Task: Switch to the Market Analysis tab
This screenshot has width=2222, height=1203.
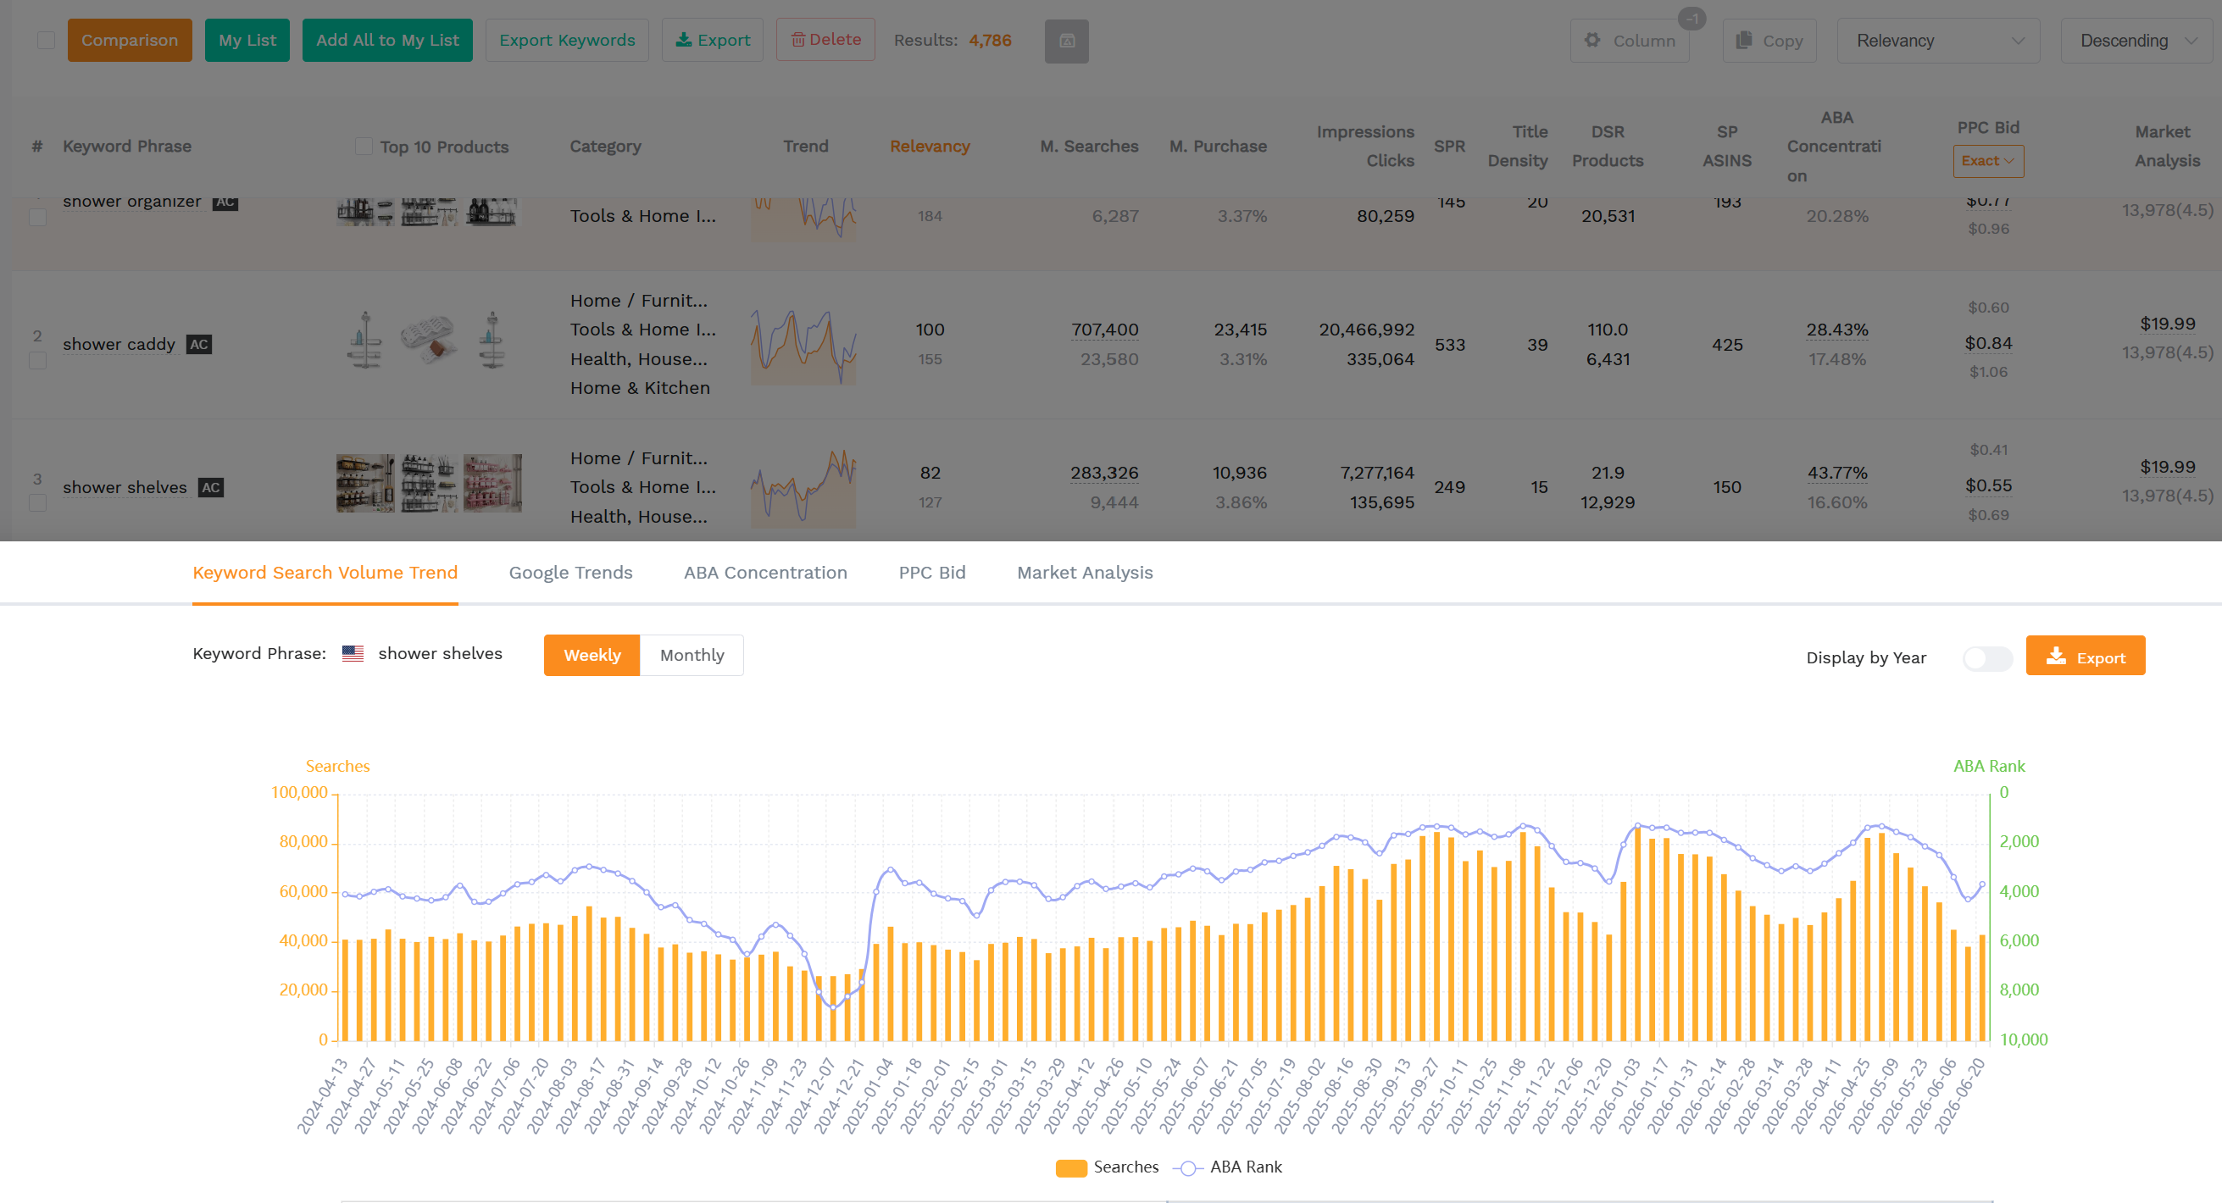Action: click(x=1084, y=573)
